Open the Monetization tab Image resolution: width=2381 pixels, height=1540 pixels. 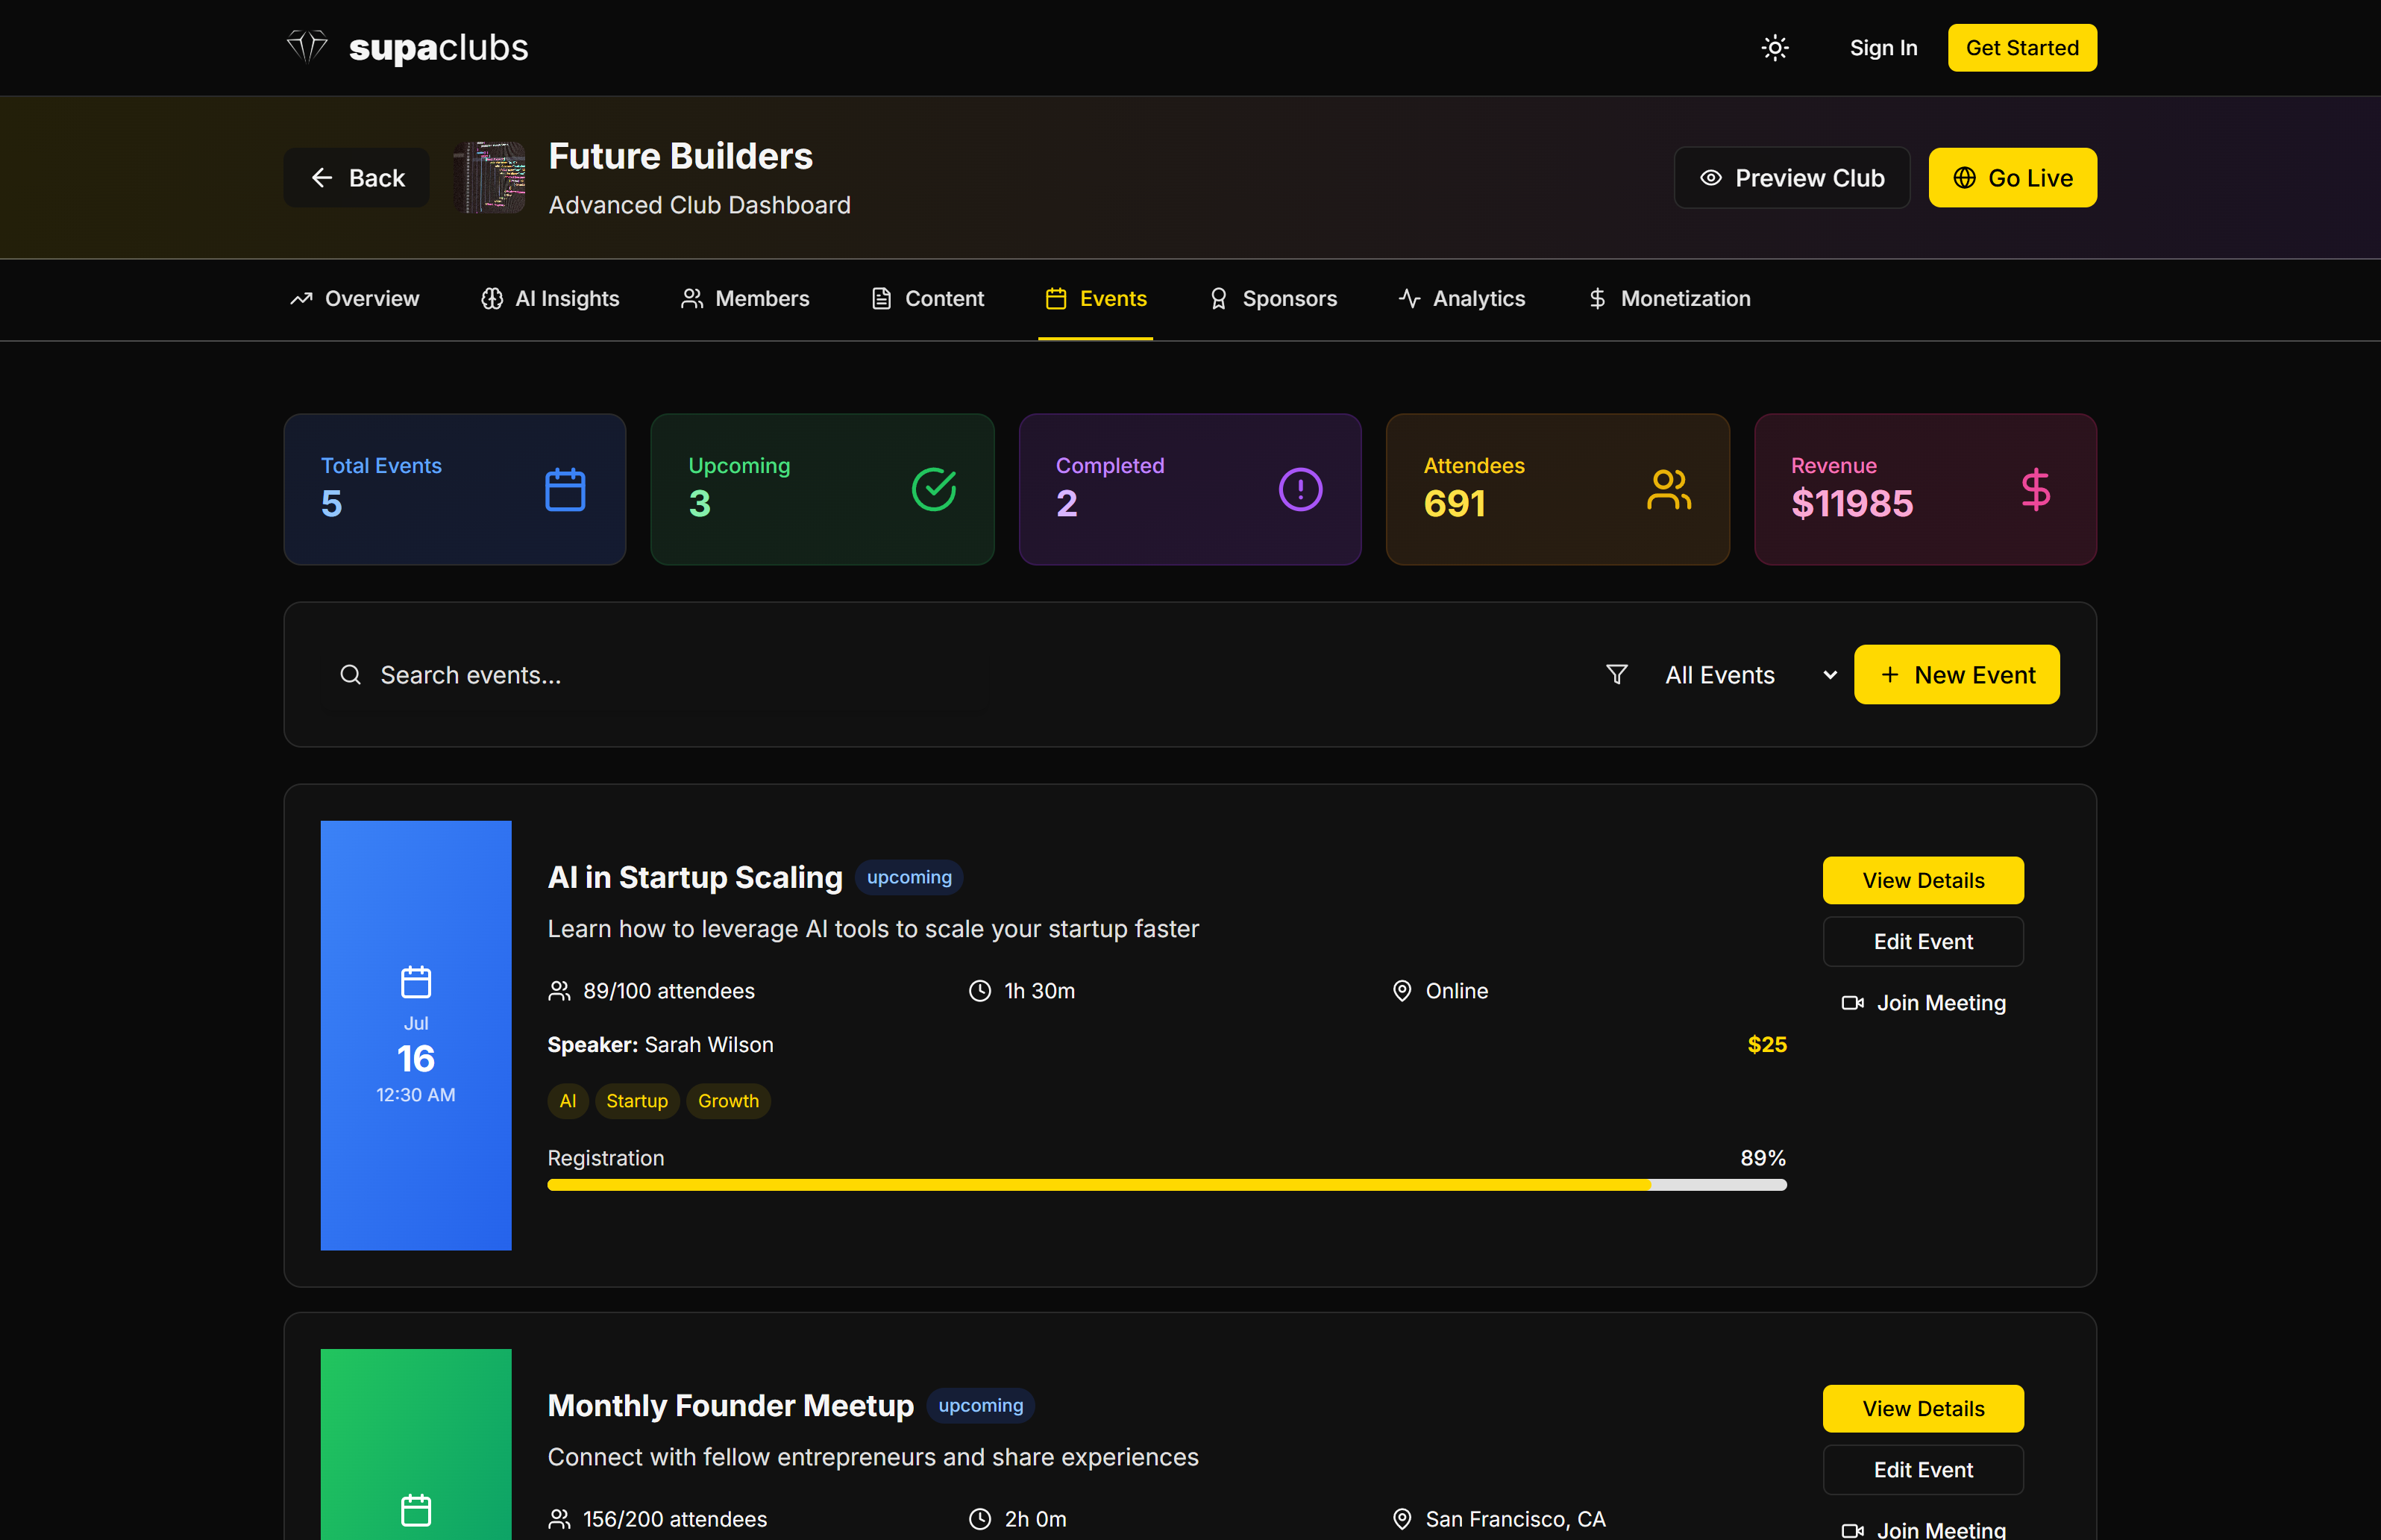(x=1669, y=299)
